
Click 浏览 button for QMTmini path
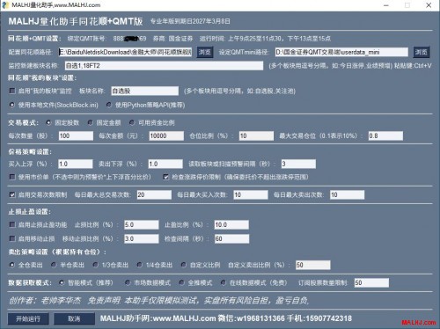click(422, 52)
